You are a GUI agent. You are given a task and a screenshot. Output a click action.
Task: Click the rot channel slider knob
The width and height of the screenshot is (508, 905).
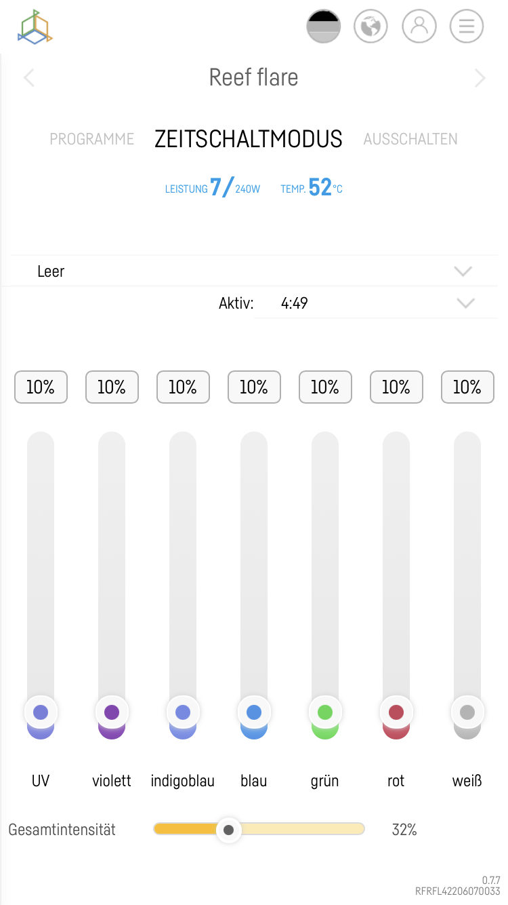396,712
